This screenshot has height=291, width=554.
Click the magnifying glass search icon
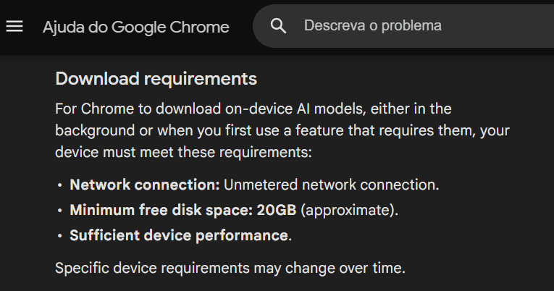(278, 26)
